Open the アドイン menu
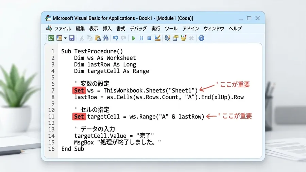 [191, 29]
